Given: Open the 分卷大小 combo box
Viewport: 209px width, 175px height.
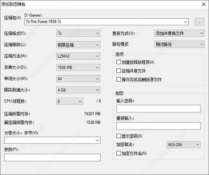Looking at the screenshot, I should point(52,140).
